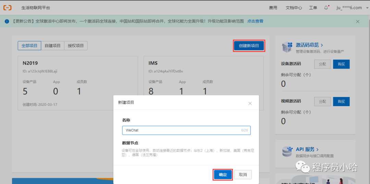Switch to 授权项目 tab

pyautogui.click(x=76, y=46)
